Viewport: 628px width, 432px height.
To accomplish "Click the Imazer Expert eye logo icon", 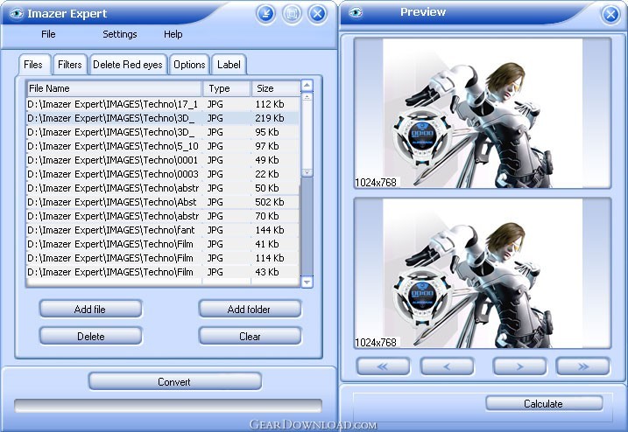I will click(16, 14).
